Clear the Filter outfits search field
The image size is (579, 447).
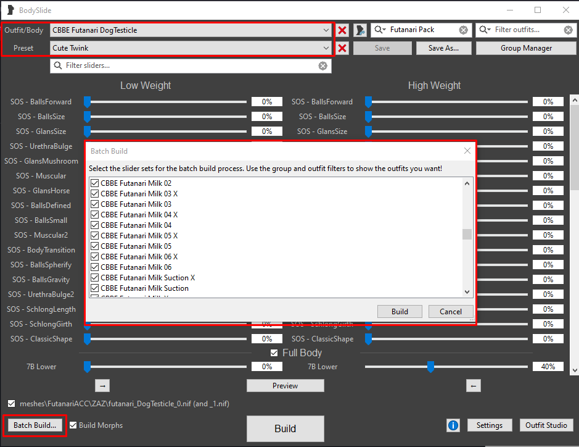tap(569, 30)
